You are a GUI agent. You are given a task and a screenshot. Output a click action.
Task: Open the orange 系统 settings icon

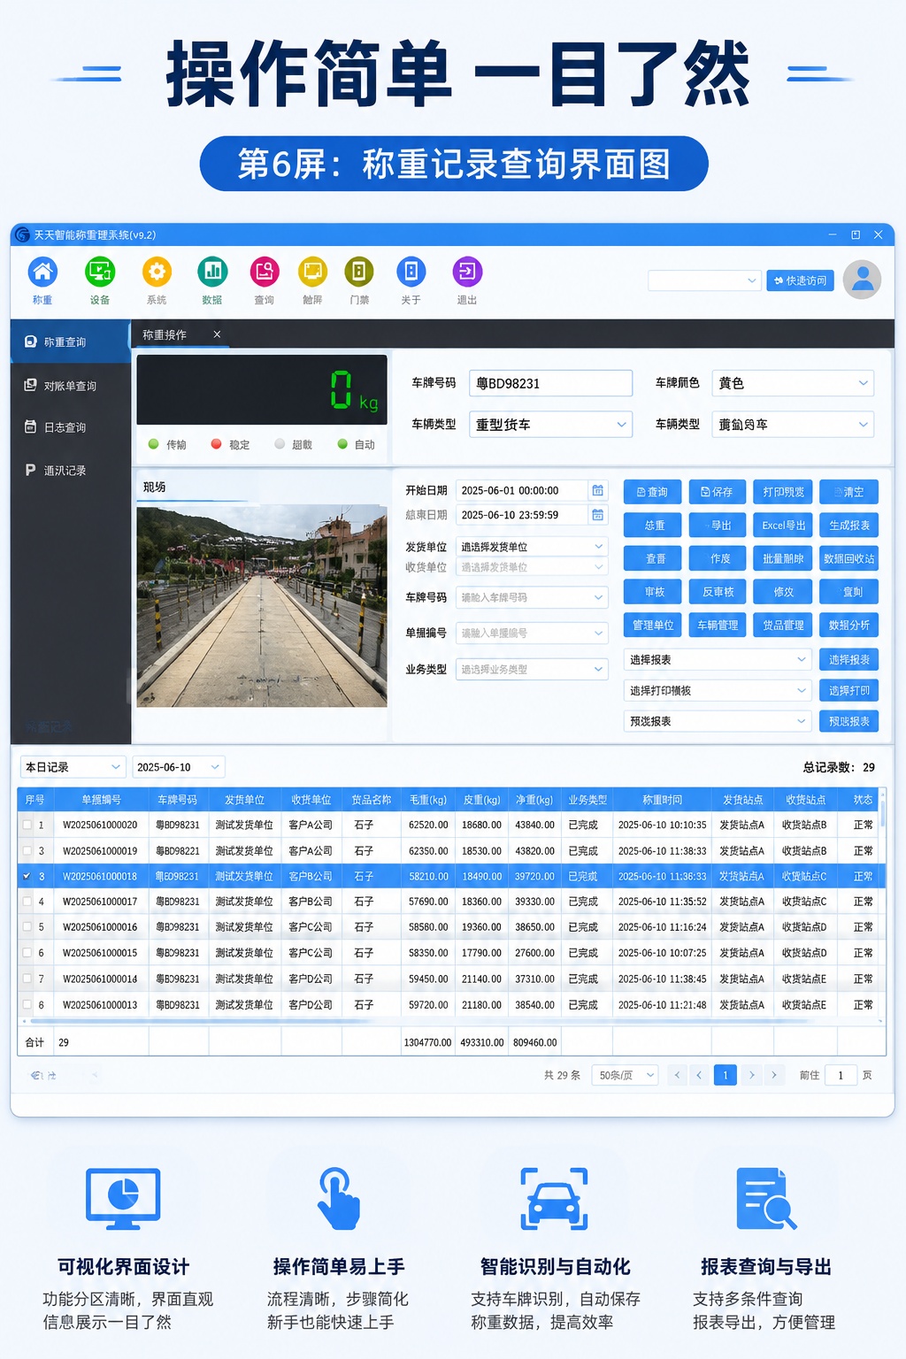[x=157, y=271]
